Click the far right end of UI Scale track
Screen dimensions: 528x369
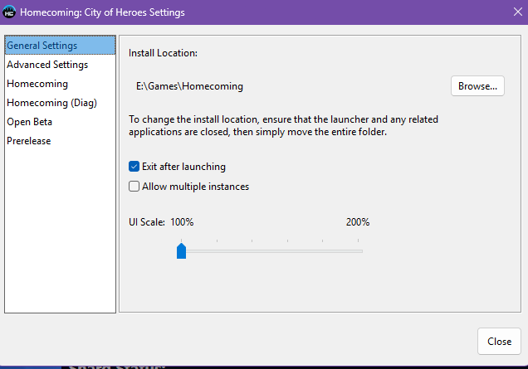361,250
